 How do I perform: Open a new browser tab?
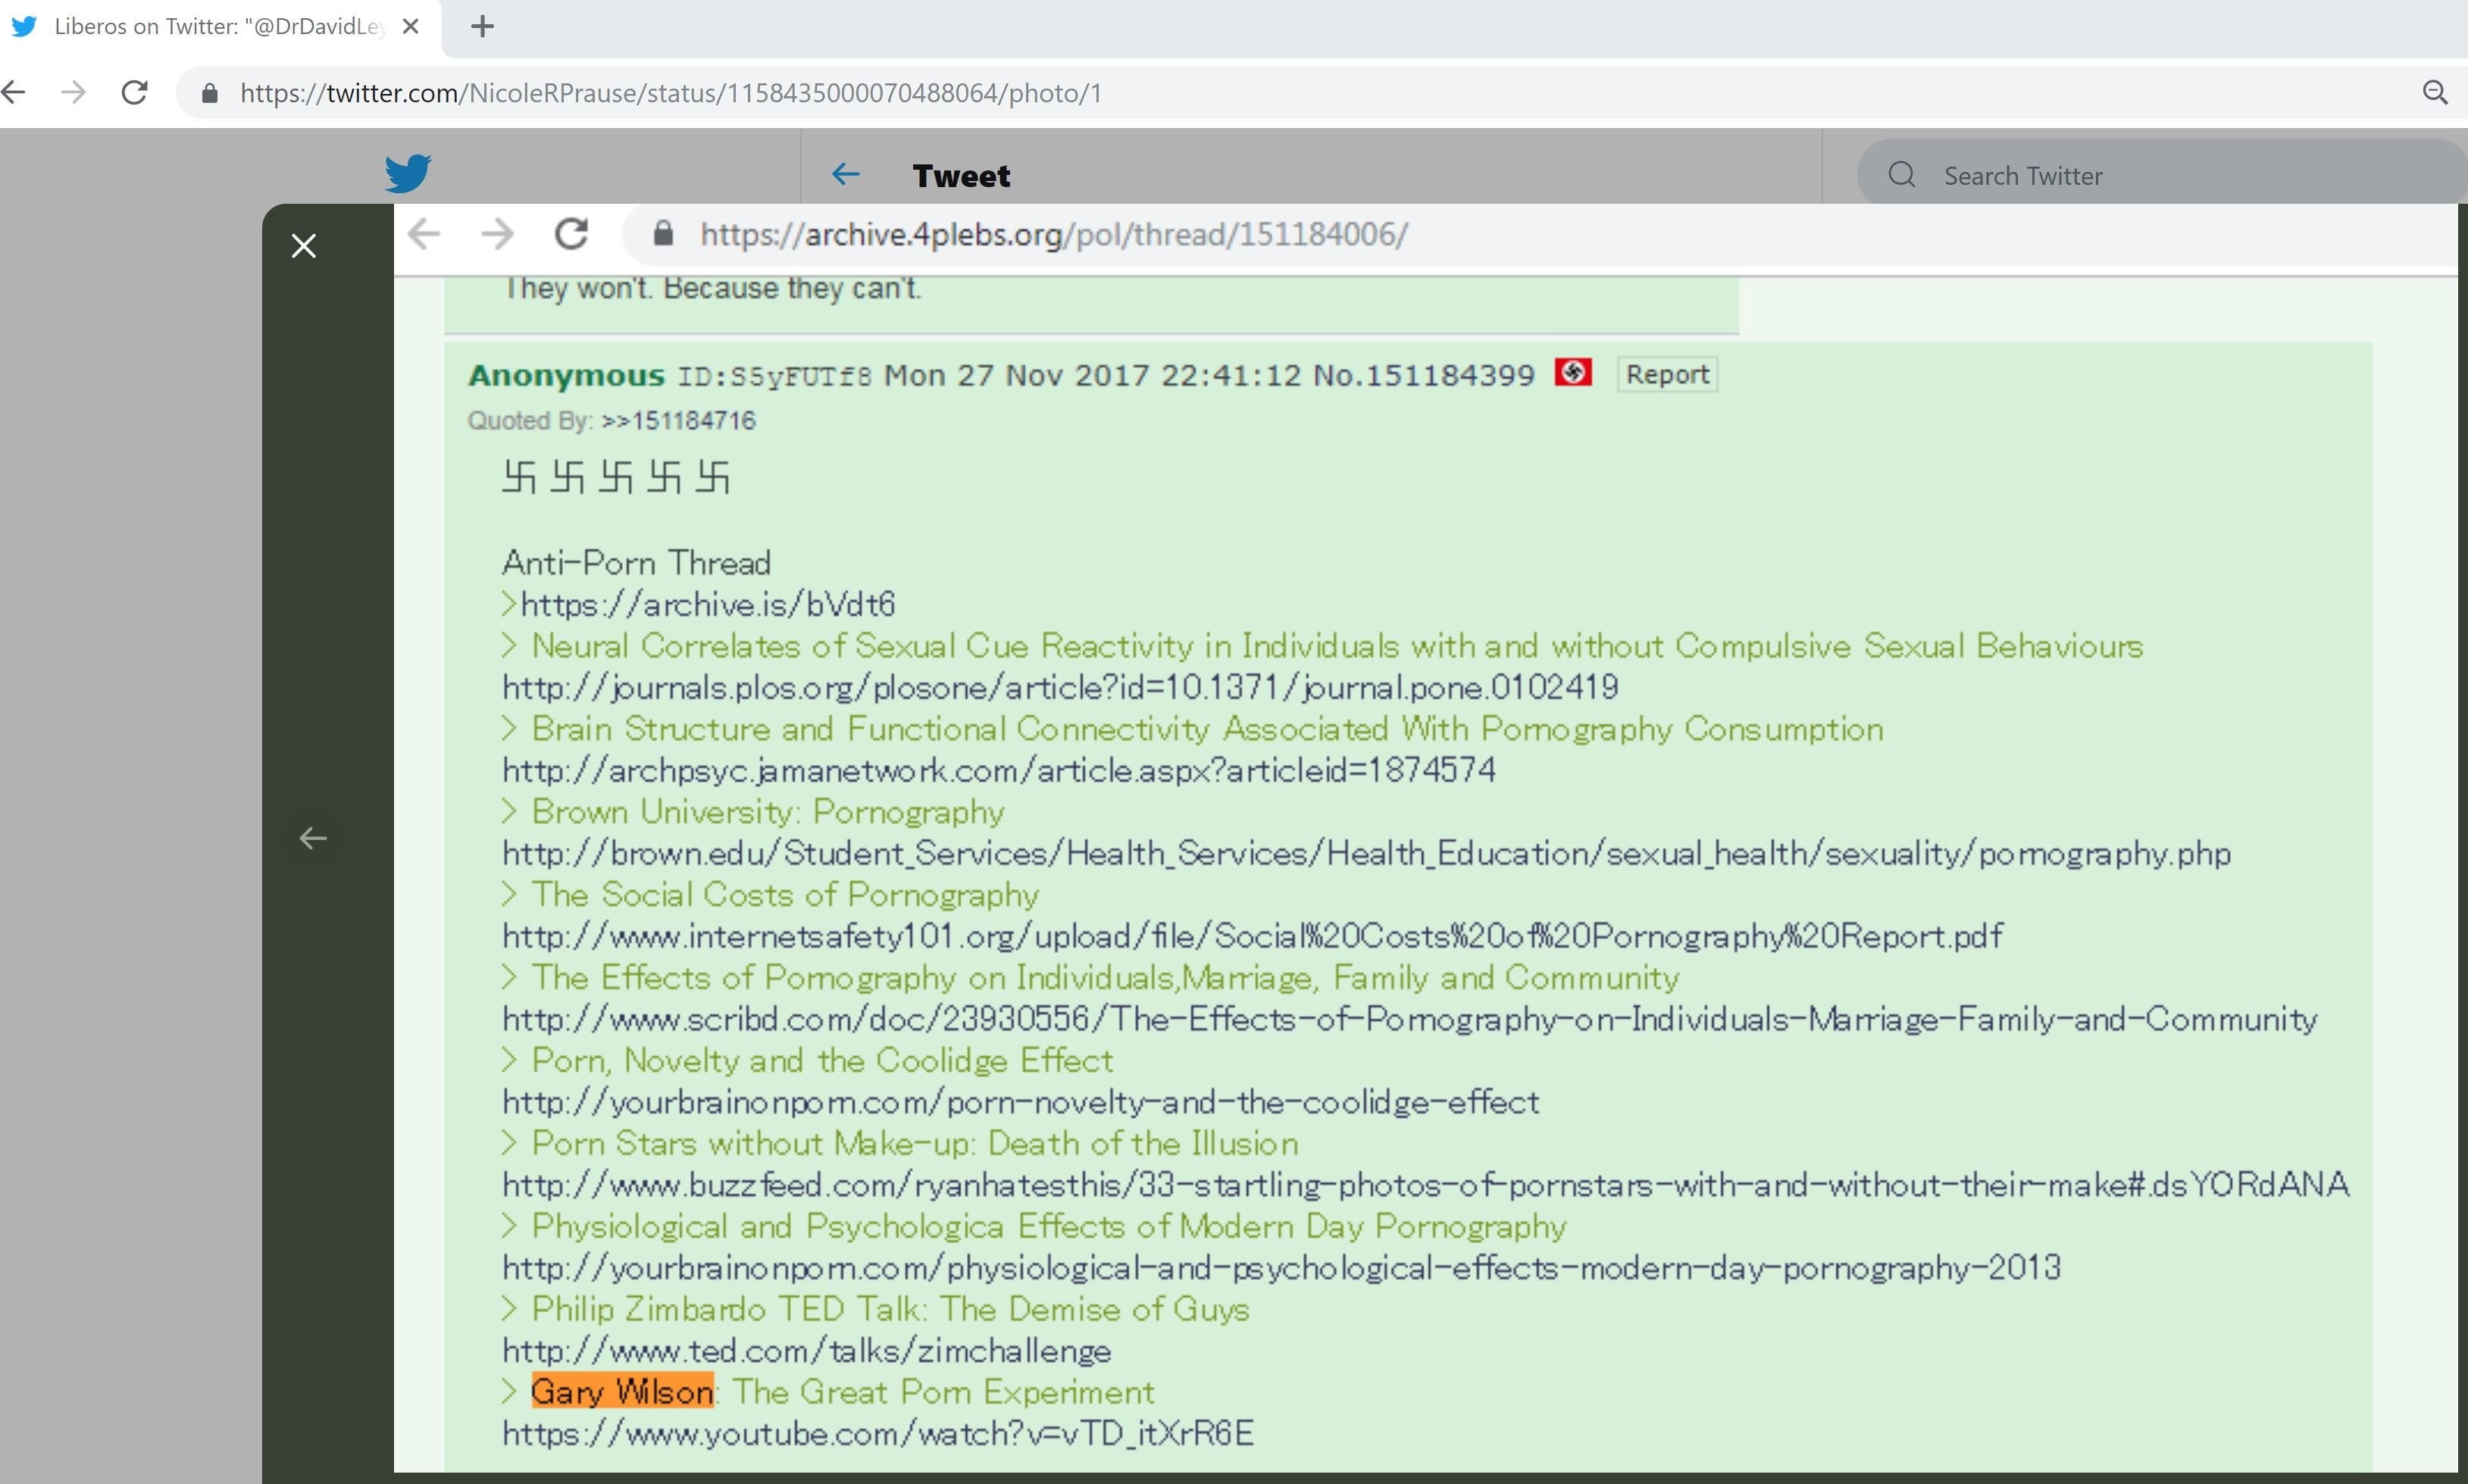click(x=482, y=27)
